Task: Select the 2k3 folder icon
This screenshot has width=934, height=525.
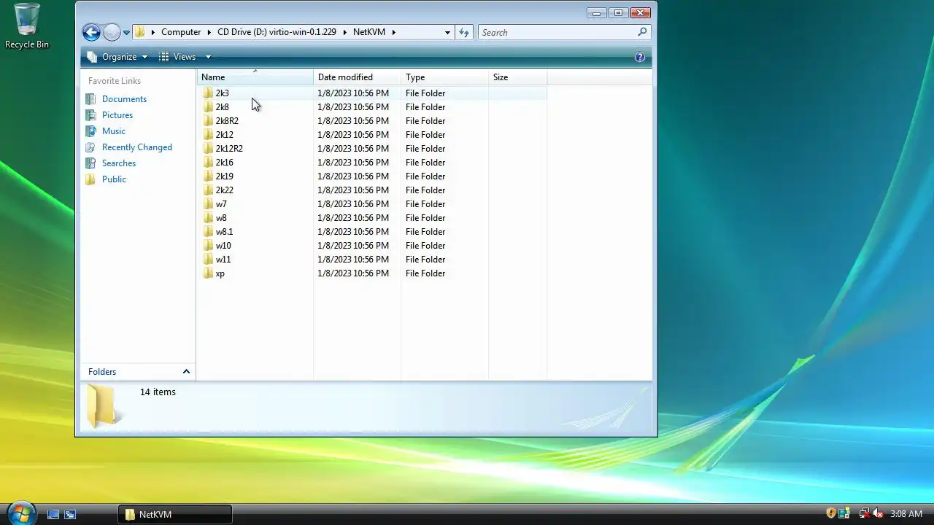Action: tap(208, 93)
